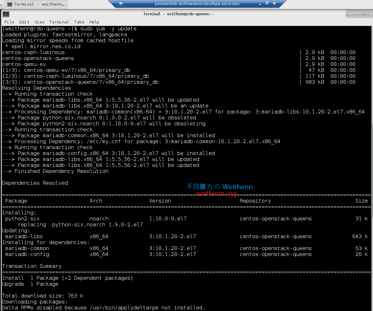Viewport: 373px width, 311px height.
Task: Open the Help menu
Action: coord(94,22)
